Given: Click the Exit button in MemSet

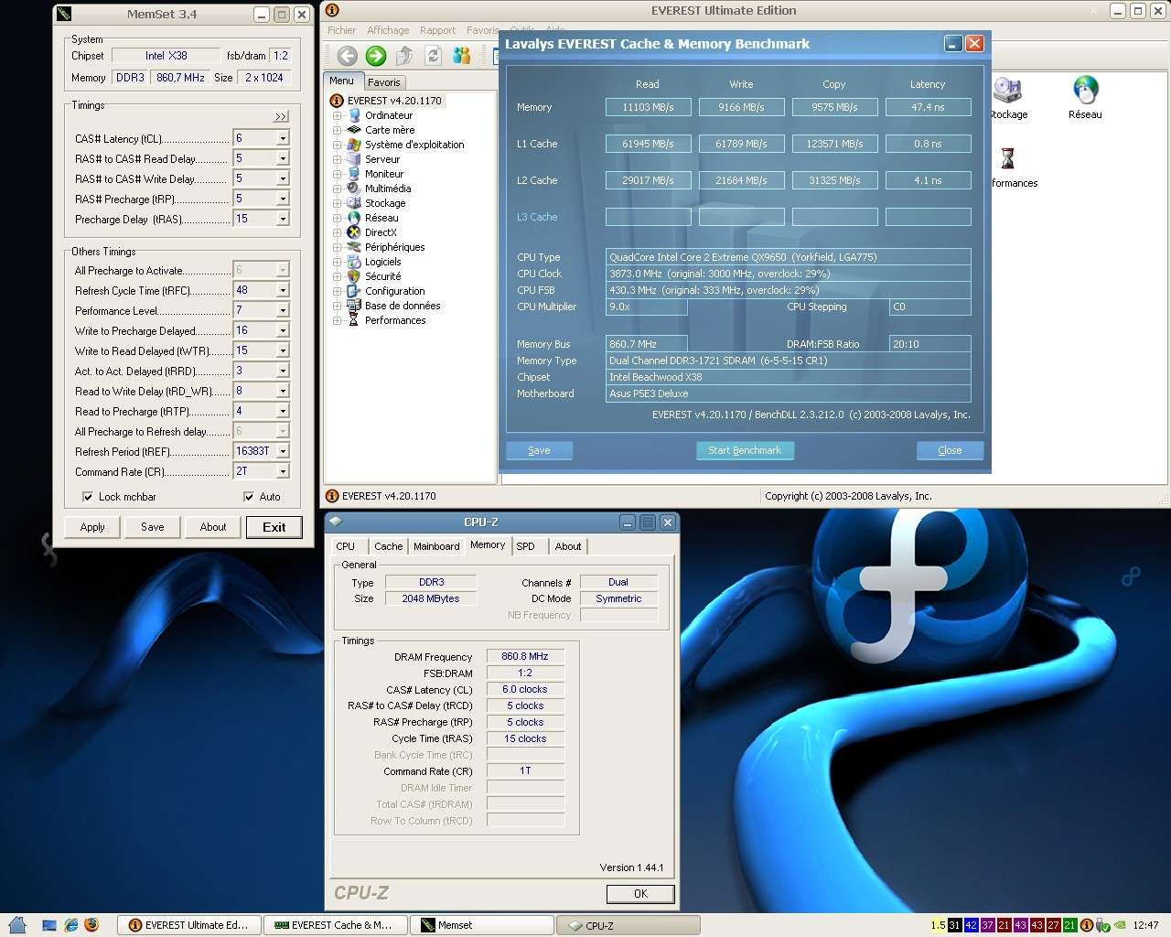Looking at the screenshot, I should 274,527.
